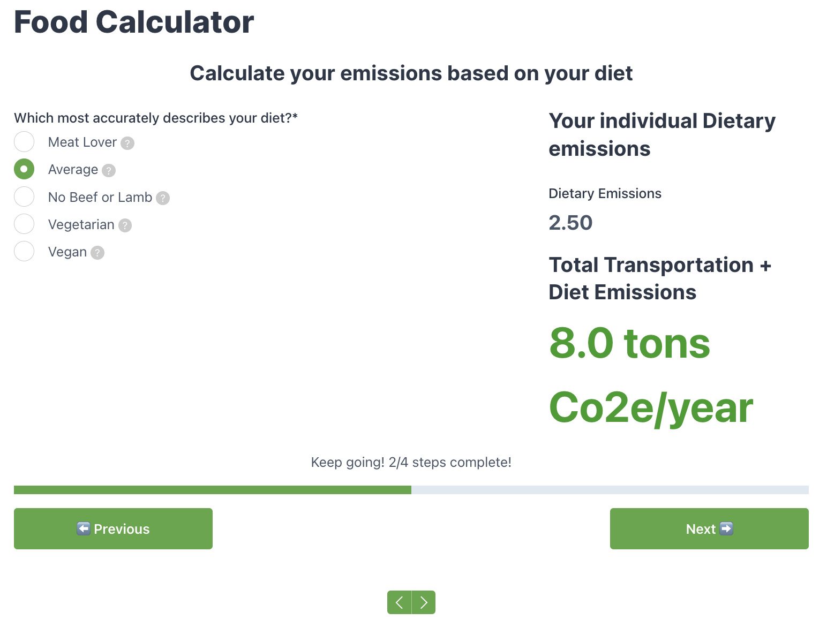Click the Food Calculator heading
Image resolution: width=827 pixels, height=620 pixels.
pos(134,22)
